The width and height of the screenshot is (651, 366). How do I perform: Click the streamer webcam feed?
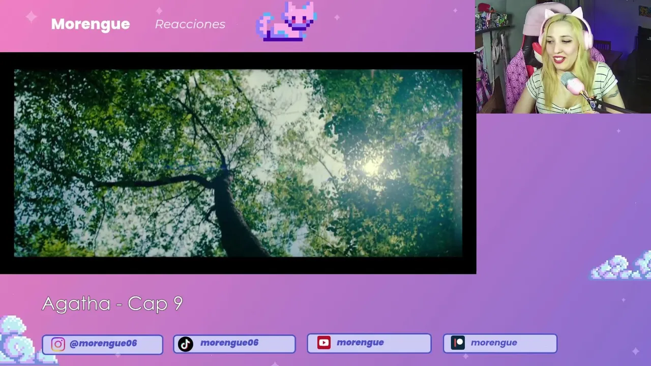(563, 56)
